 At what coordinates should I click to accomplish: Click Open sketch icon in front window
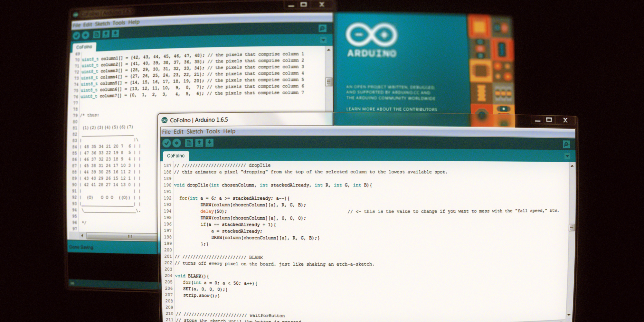click(199, 143)
